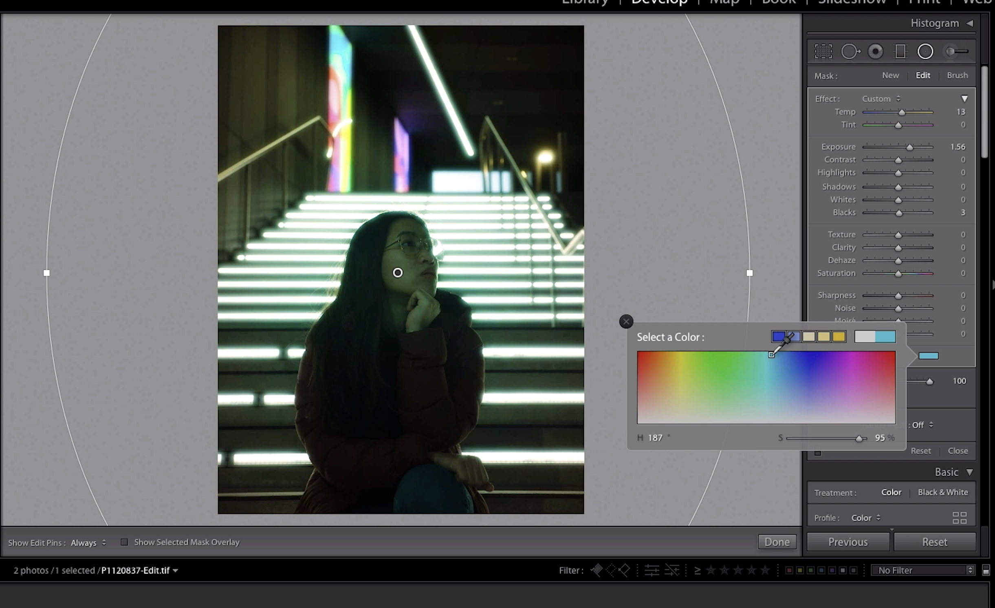The width and height of the screenshot is (995, 608).
Task: Switch to the Library module
Action: (584, 2)
